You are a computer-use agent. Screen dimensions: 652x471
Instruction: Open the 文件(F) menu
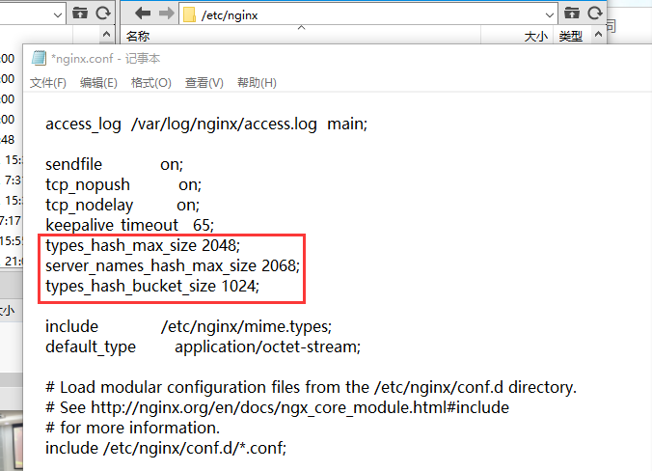(48, 83)
